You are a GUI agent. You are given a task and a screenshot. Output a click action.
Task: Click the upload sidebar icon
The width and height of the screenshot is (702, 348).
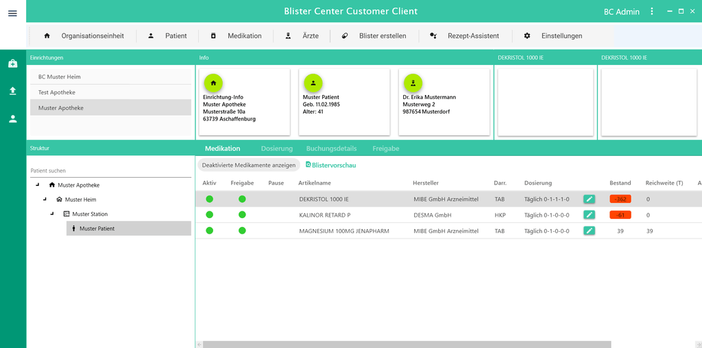point(13,91)
